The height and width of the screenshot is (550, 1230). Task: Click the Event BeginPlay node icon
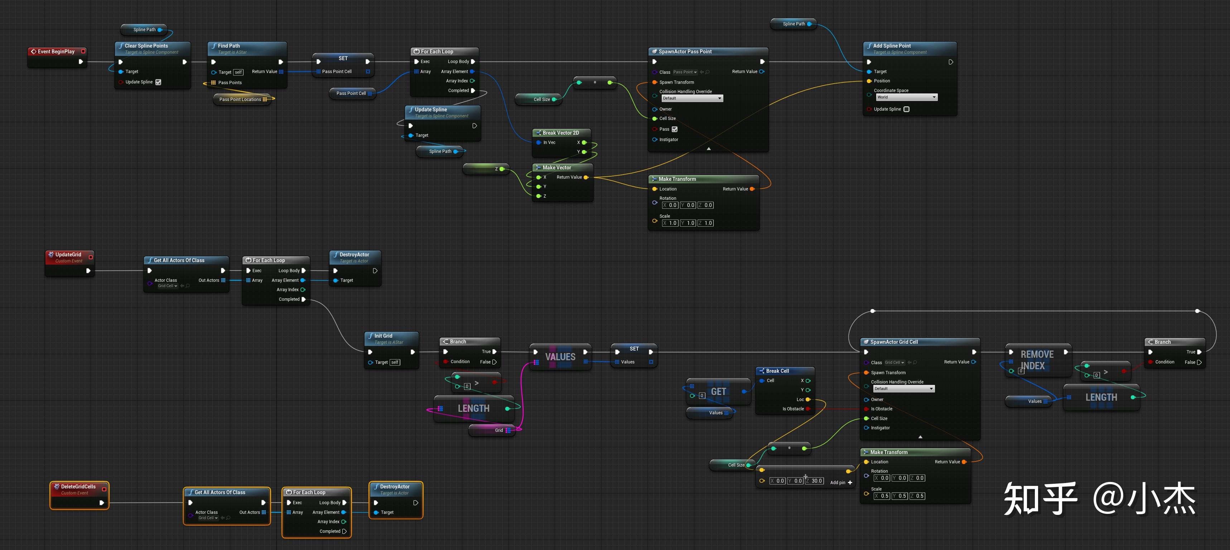(x=33, y=52)
